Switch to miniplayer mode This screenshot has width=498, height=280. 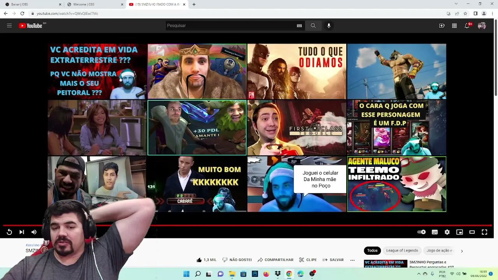pyautogui.click(x=459, y=232)
